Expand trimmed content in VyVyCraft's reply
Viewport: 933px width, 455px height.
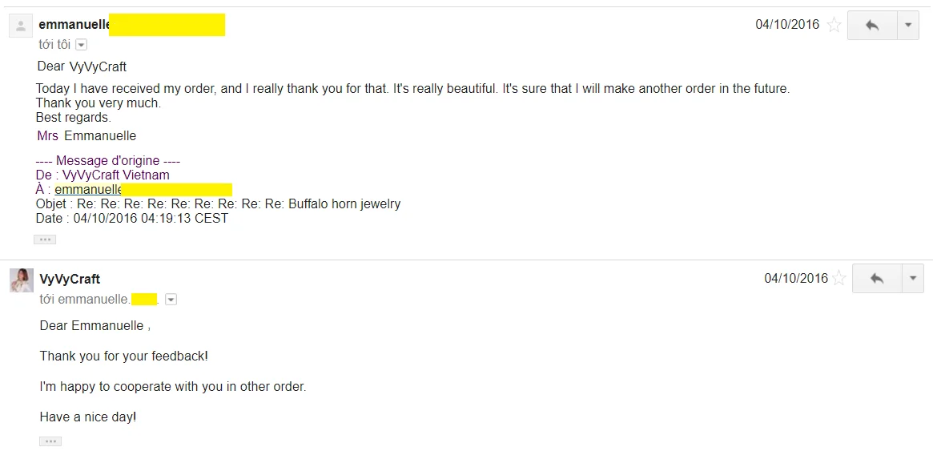coord(50,441)
